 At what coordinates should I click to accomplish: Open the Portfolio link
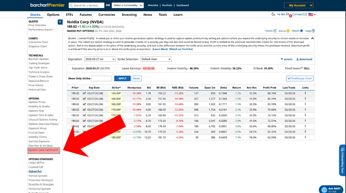(x=167, y=5)
